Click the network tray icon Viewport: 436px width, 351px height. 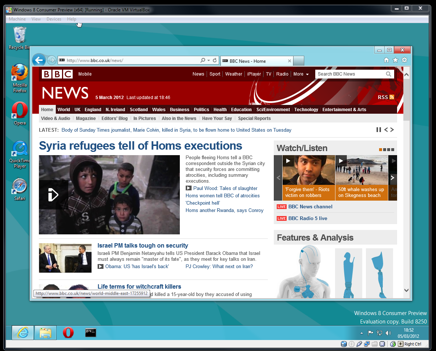point(379,333)
